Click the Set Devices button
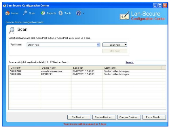171x129 pixels. 79,117
